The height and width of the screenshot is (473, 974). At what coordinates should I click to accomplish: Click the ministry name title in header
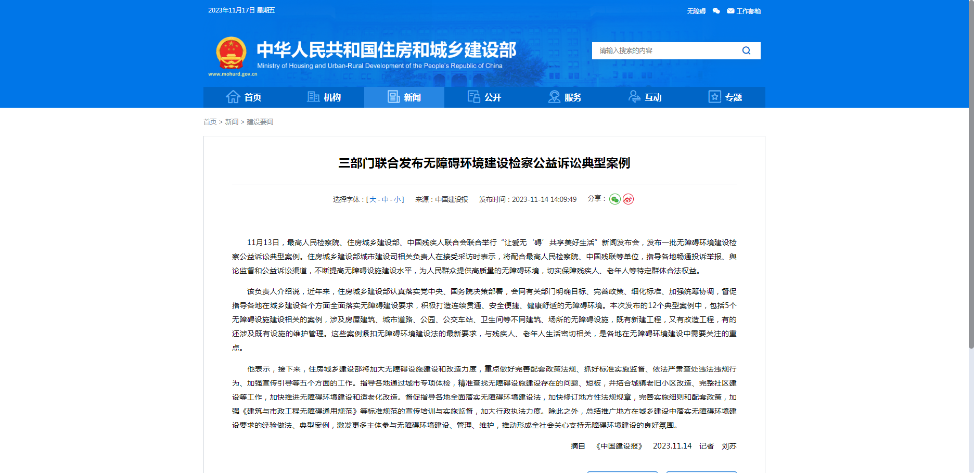386,50
